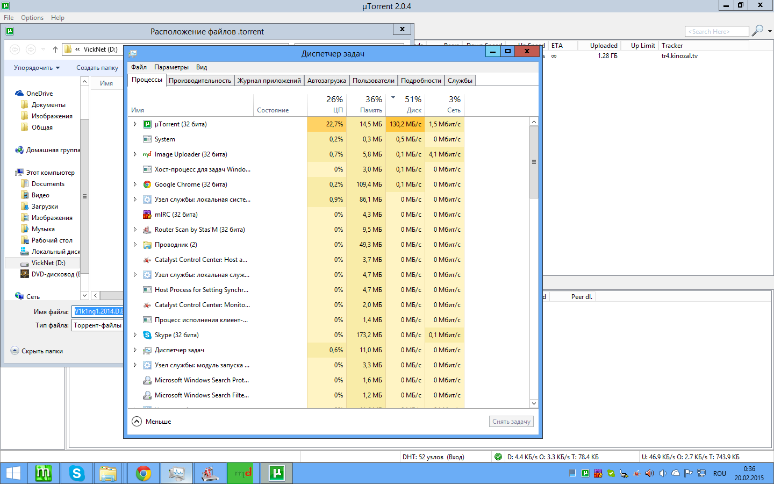Click the Имя файла field in the file dialog
The height and width of the screenshot is (484, 774).
pyautogui.click(x=98, y=311)
